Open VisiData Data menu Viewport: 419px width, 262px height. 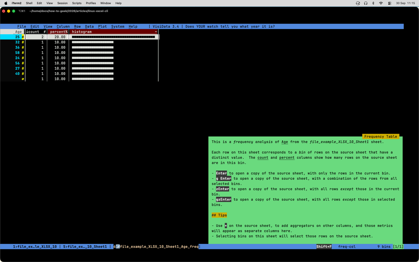coord(89,26)
